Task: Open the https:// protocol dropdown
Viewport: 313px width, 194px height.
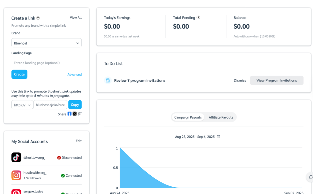Action: (x=22, y=104)
